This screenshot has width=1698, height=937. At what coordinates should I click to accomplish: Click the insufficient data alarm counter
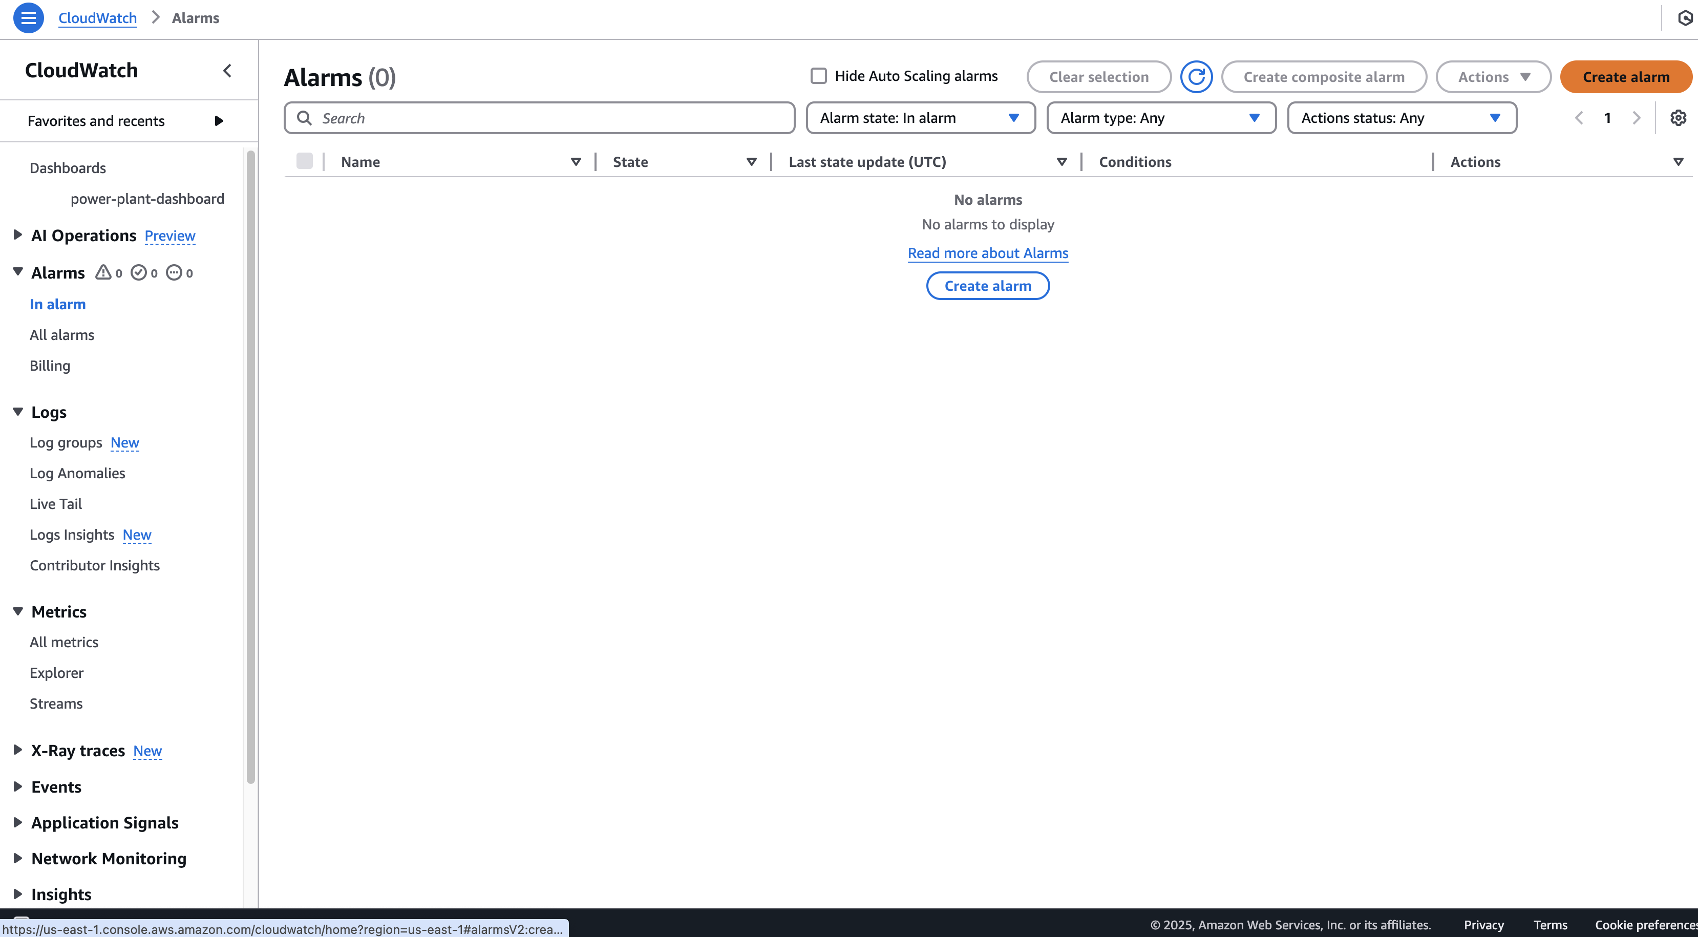tap(179, 273)
